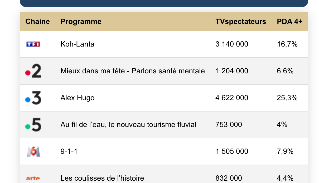
Task: Select the PDA 4+ column header
Action: coord(289,22)
